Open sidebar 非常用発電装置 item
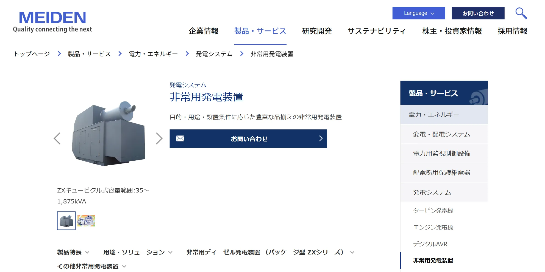Image resolution: width=545 pixels, height=272 pixels. [x=433, y=260]
